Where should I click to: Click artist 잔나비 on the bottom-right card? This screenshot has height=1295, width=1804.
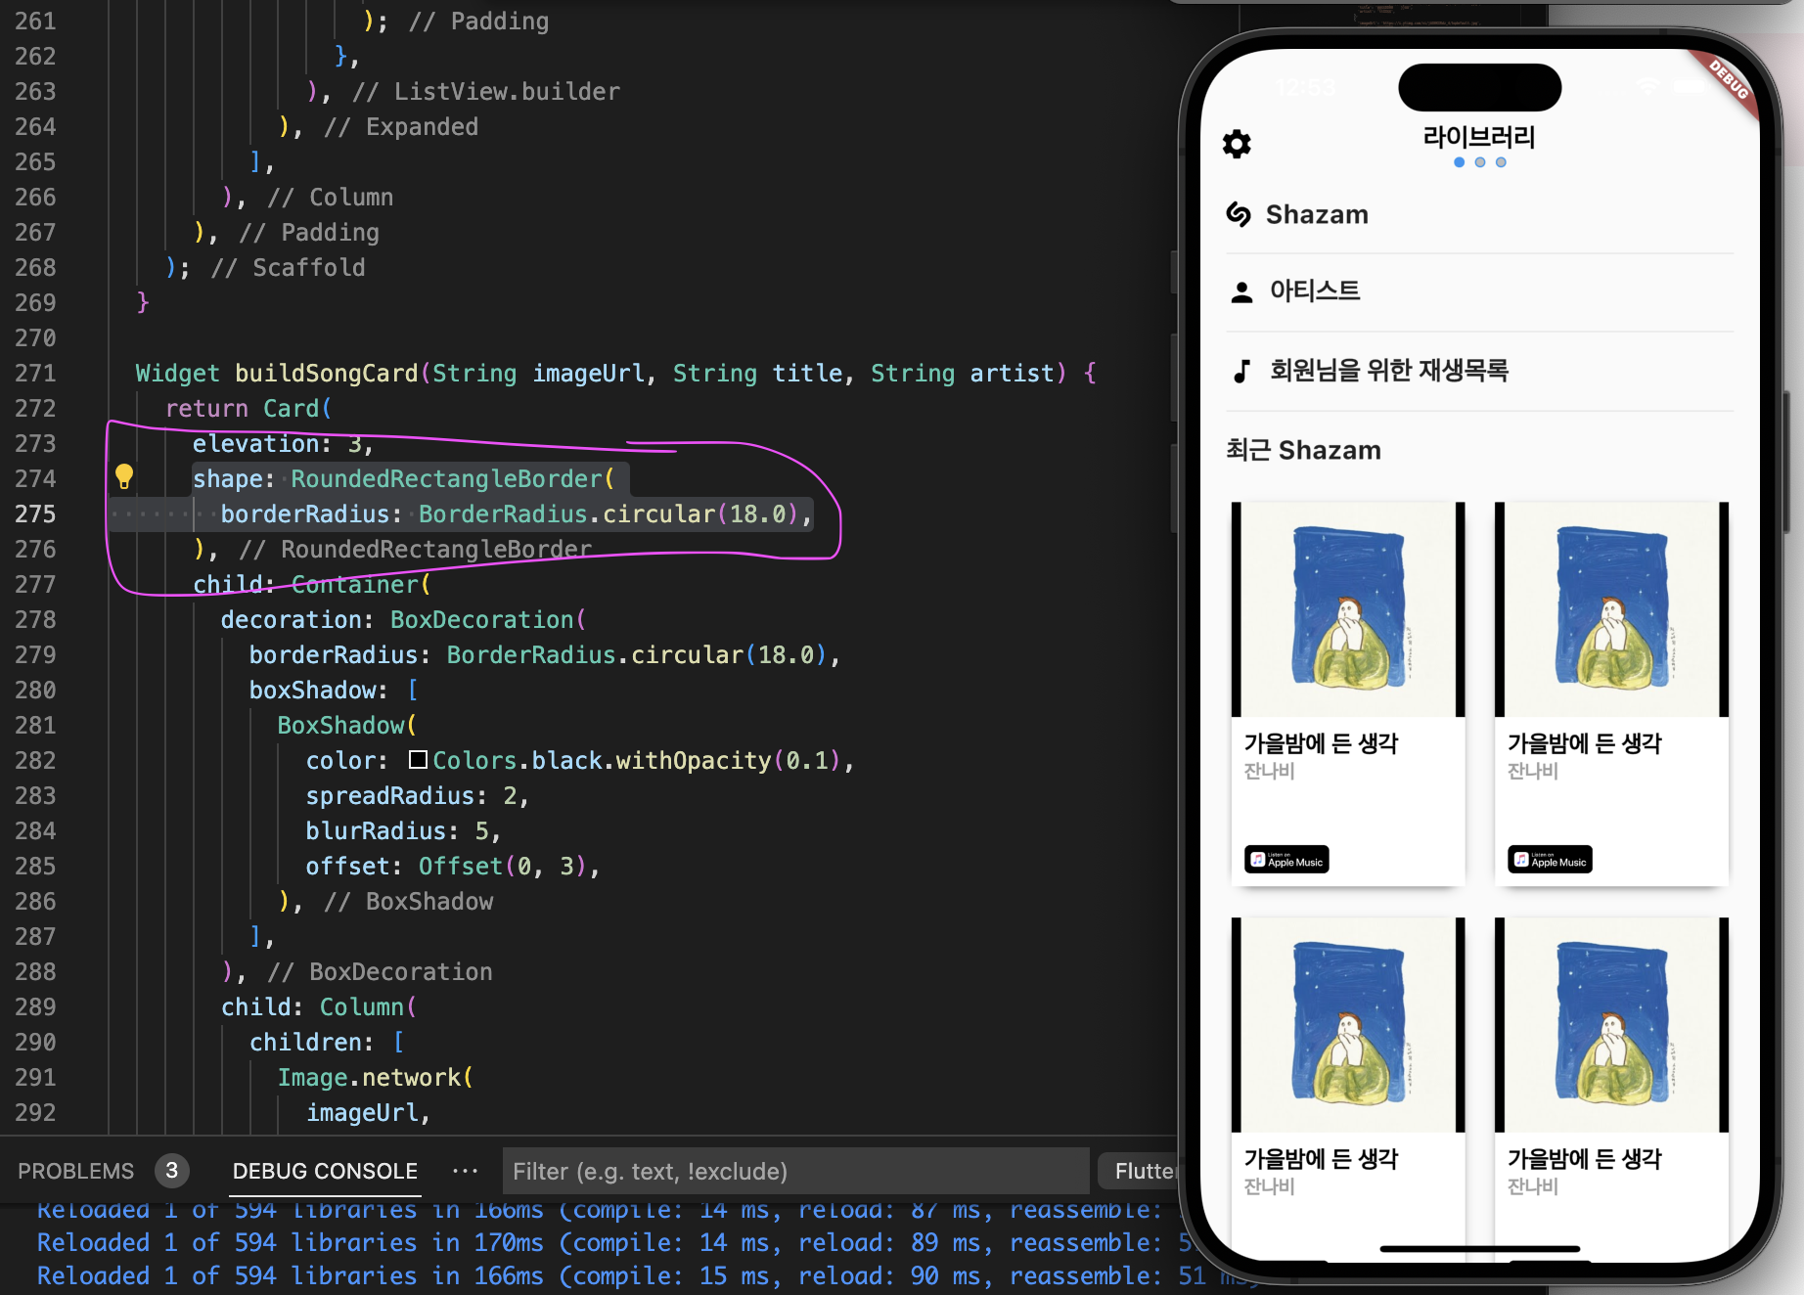point(1532,1187)
